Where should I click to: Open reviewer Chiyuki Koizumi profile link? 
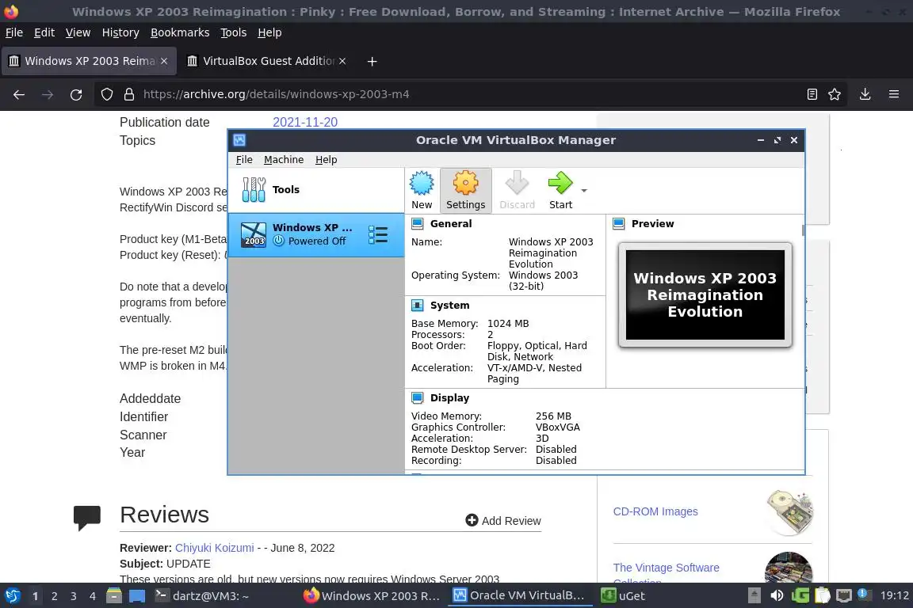pos(214,548)
